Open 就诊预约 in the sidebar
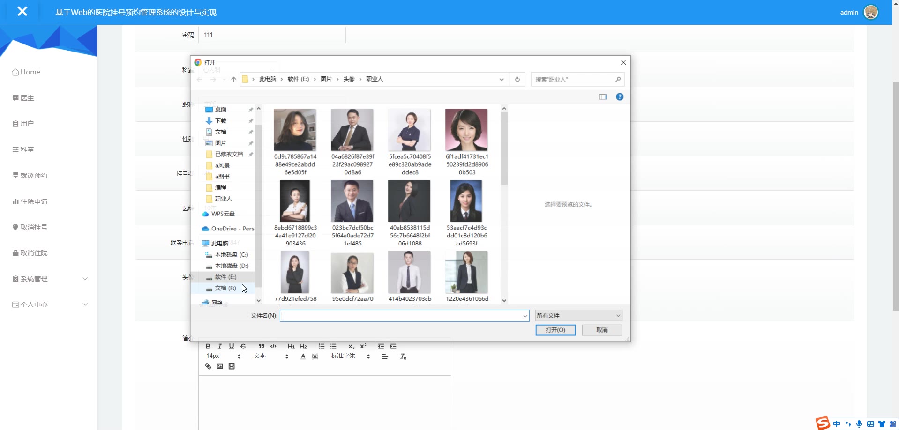Screen dimensions: 899x430 click(30, 176)
